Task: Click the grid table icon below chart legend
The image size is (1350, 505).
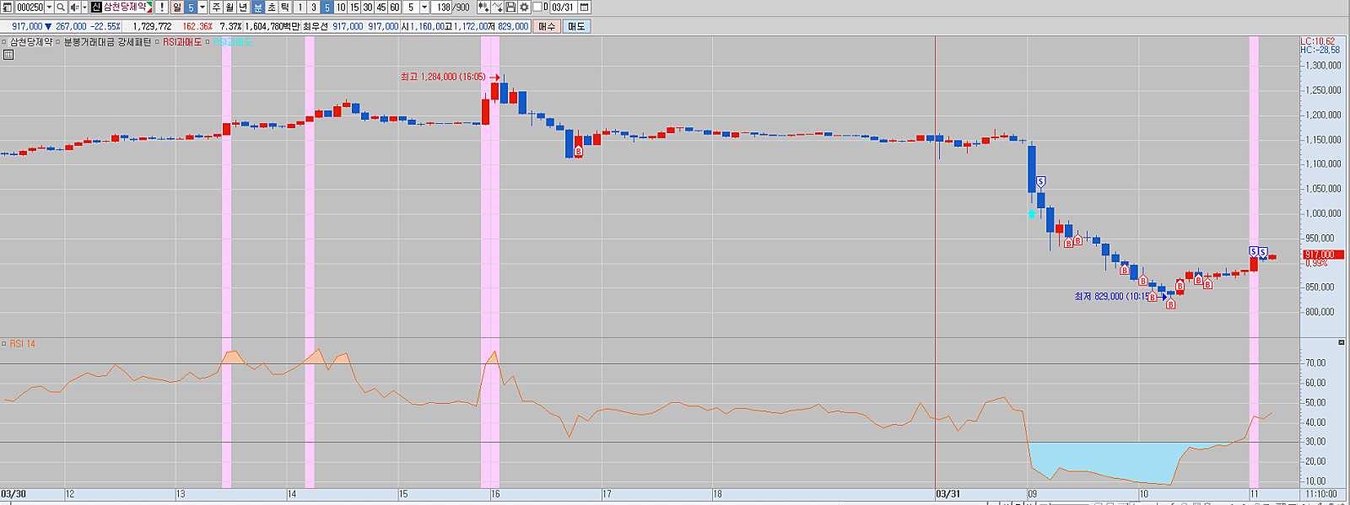Action: click(x=8, y=55)
